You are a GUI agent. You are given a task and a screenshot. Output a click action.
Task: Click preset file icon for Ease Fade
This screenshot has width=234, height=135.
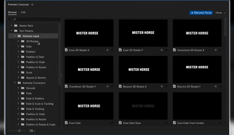(x=66, y=123)
